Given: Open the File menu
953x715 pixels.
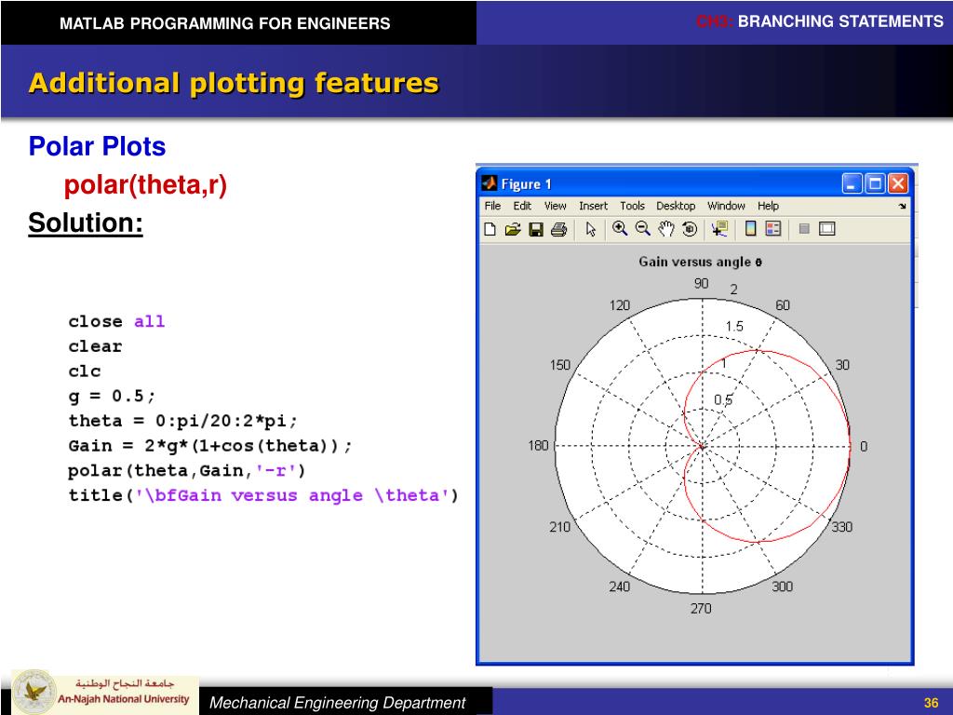Looking at the screenshot, I should click(x=492, y=206).
